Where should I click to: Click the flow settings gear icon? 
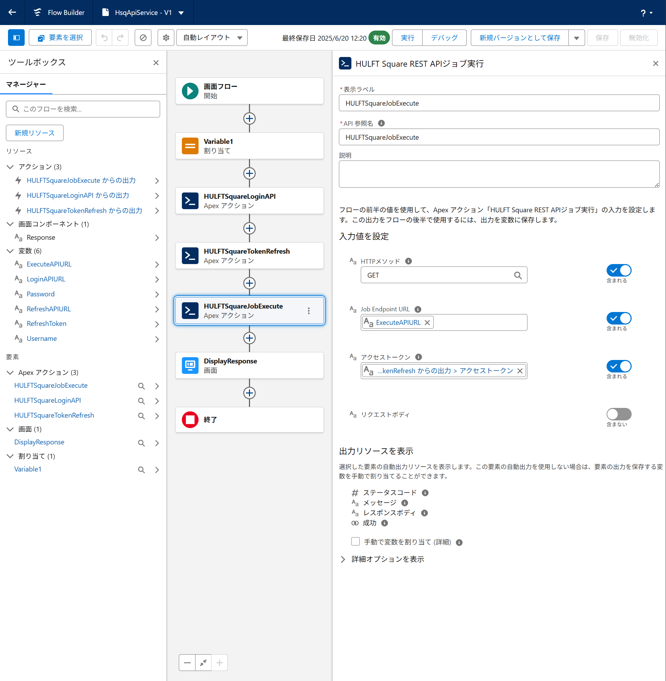pos(166,38)
